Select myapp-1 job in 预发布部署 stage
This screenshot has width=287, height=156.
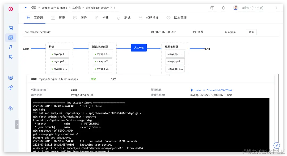(x=175, y=54)
